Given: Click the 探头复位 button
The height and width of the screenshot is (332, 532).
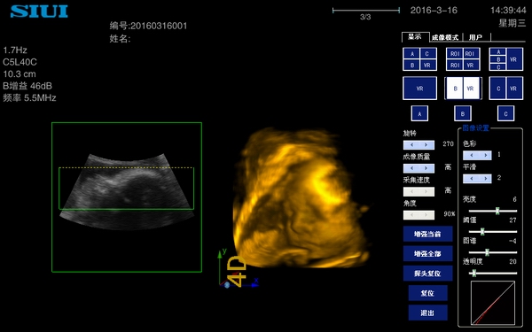Looking at the screenshot, I should coord(427,274).
